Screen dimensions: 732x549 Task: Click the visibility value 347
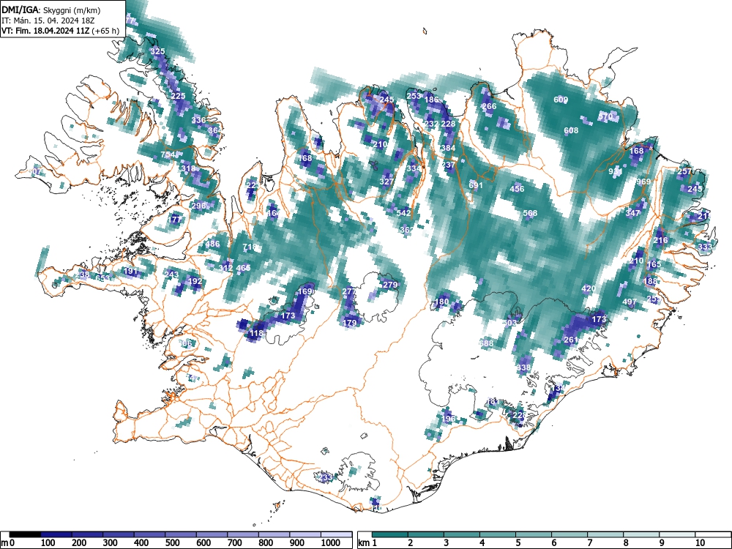[x=632, y=213]
